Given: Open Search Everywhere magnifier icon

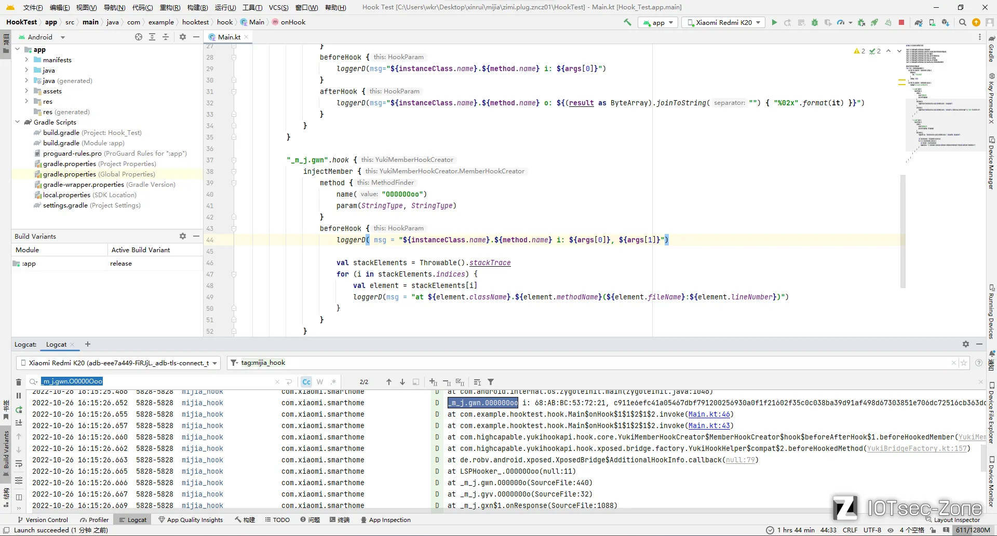Looking at the screenshot, I should click(x=963, y=23).
